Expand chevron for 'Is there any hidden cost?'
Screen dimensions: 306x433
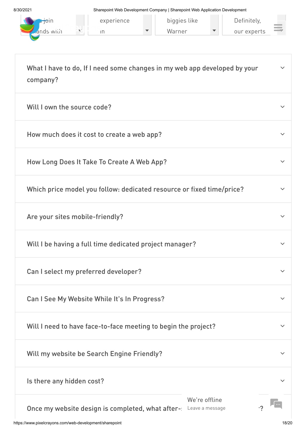(x=282, y=381)
